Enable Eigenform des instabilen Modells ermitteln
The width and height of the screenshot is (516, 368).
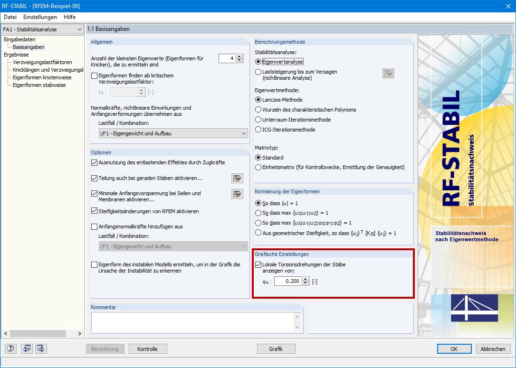tap(94, 265)
